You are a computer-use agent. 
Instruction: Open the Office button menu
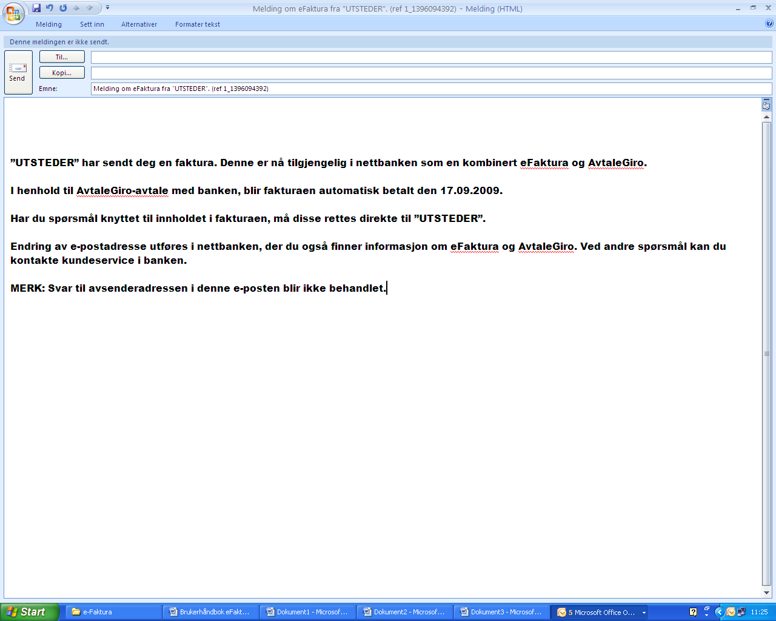[13, 13]
